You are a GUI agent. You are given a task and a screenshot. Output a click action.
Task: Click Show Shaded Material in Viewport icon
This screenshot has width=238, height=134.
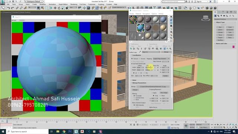[x=161, y=49]
